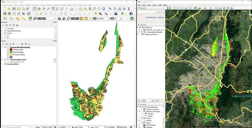The image size is (252, 128).
Task: Open the Add menu in Google Earth
Action: pyautogui.click(x=160, y=5)
